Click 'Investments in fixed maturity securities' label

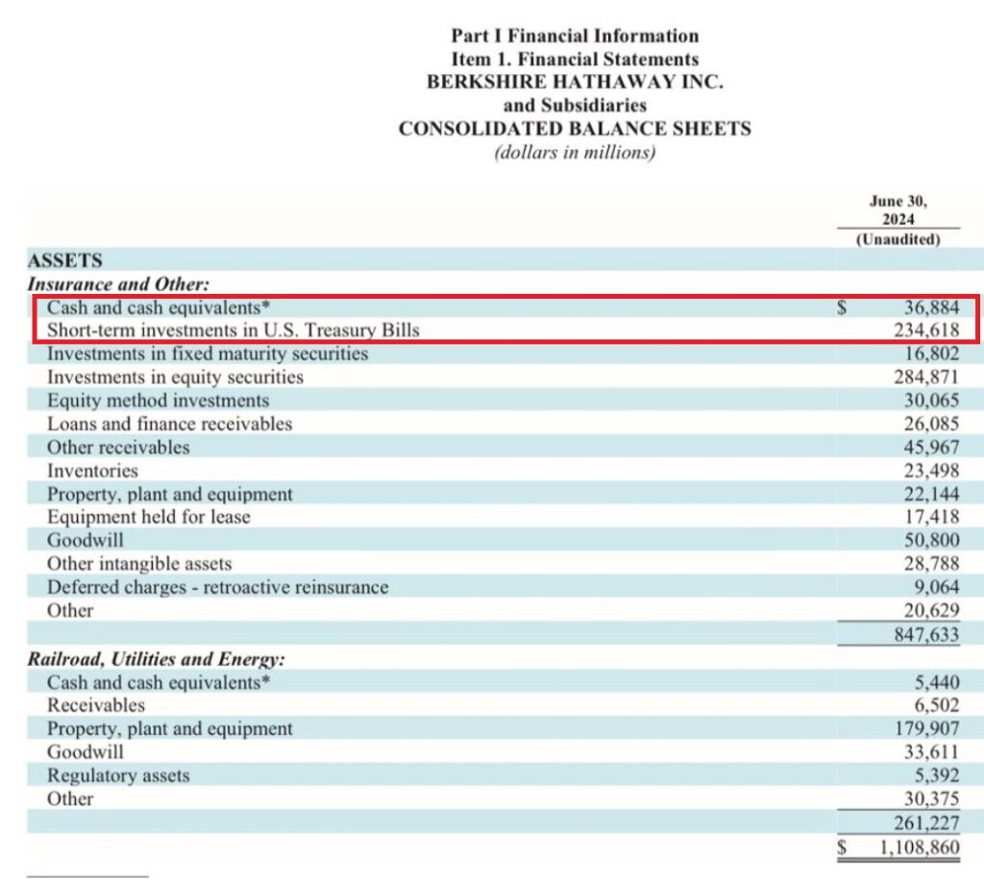click(x=208, y=354)
